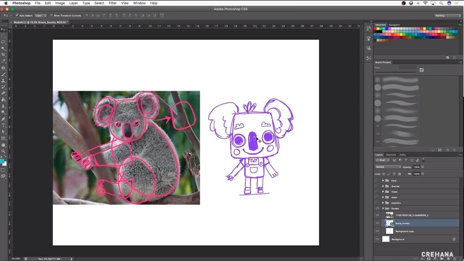Pick the Horizontal Type tool
464x261 pixels.
pyautogui.click(x=3, y=125)
